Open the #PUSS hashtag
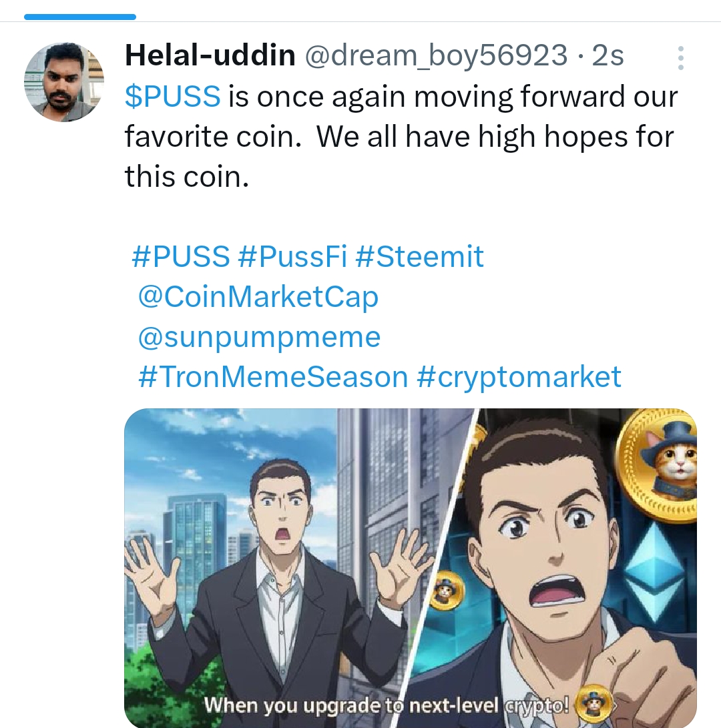721x728 pixels. (x=181, y=256)
